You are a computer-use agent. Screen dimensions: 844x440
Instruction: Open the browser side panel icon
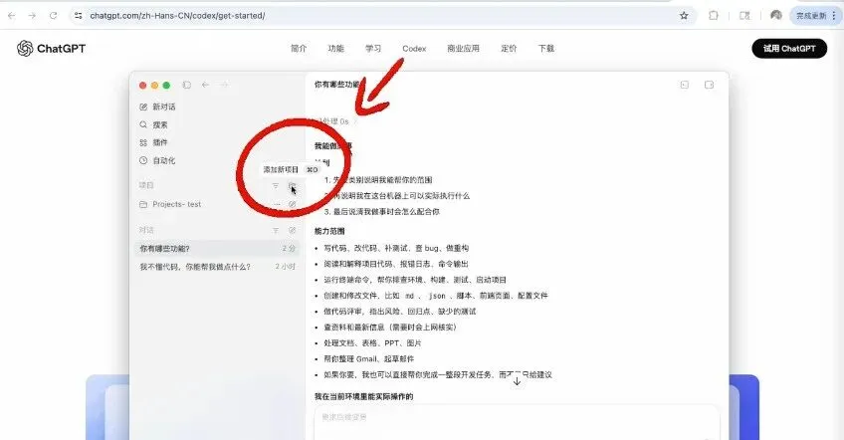point(744,16)
